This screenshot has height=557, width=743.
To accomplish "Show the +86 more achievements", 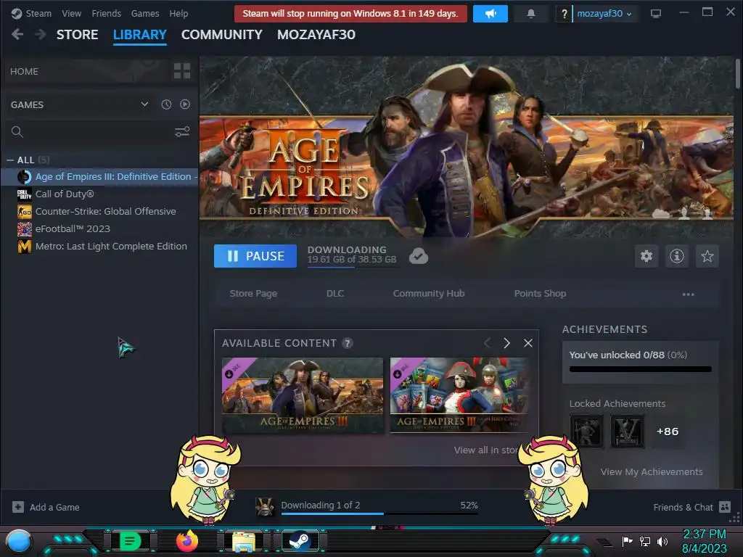I will [x=668, y=432].
